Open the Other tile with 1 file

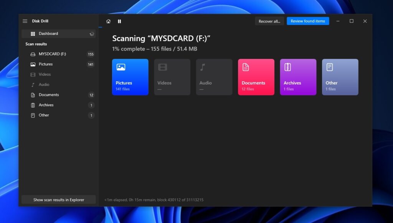point(340,77)
